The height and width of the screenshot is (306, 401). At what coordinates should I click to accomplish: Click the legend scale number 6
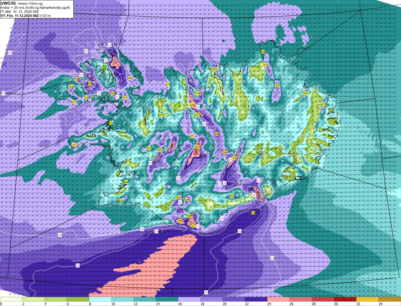[x=68, y=304]
